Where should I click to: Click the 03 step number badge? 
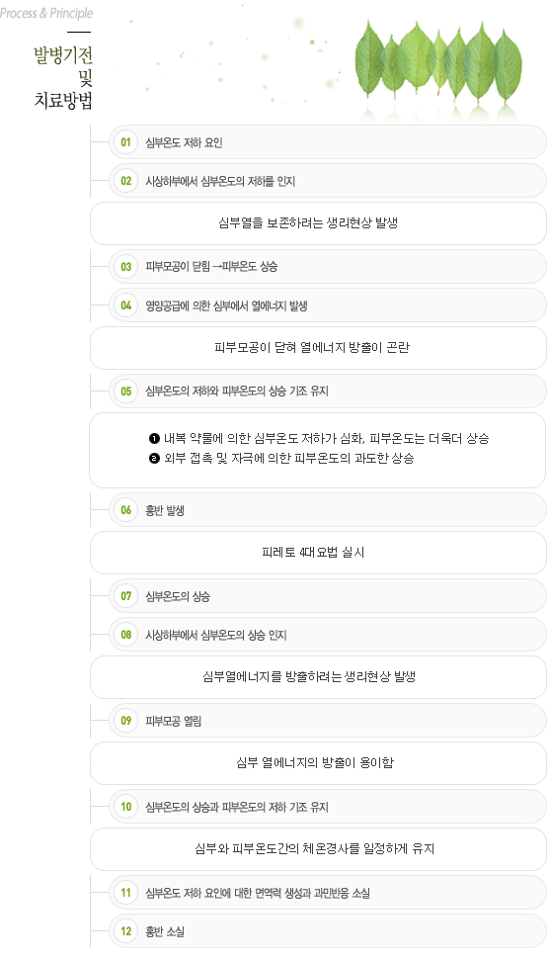point(125,267)
